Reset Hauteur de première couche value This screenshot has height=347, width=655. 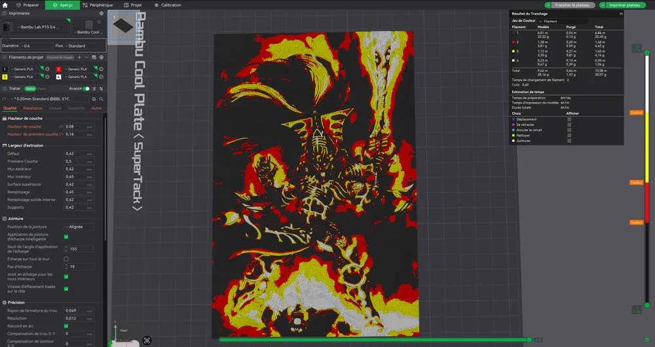(61, 134)
